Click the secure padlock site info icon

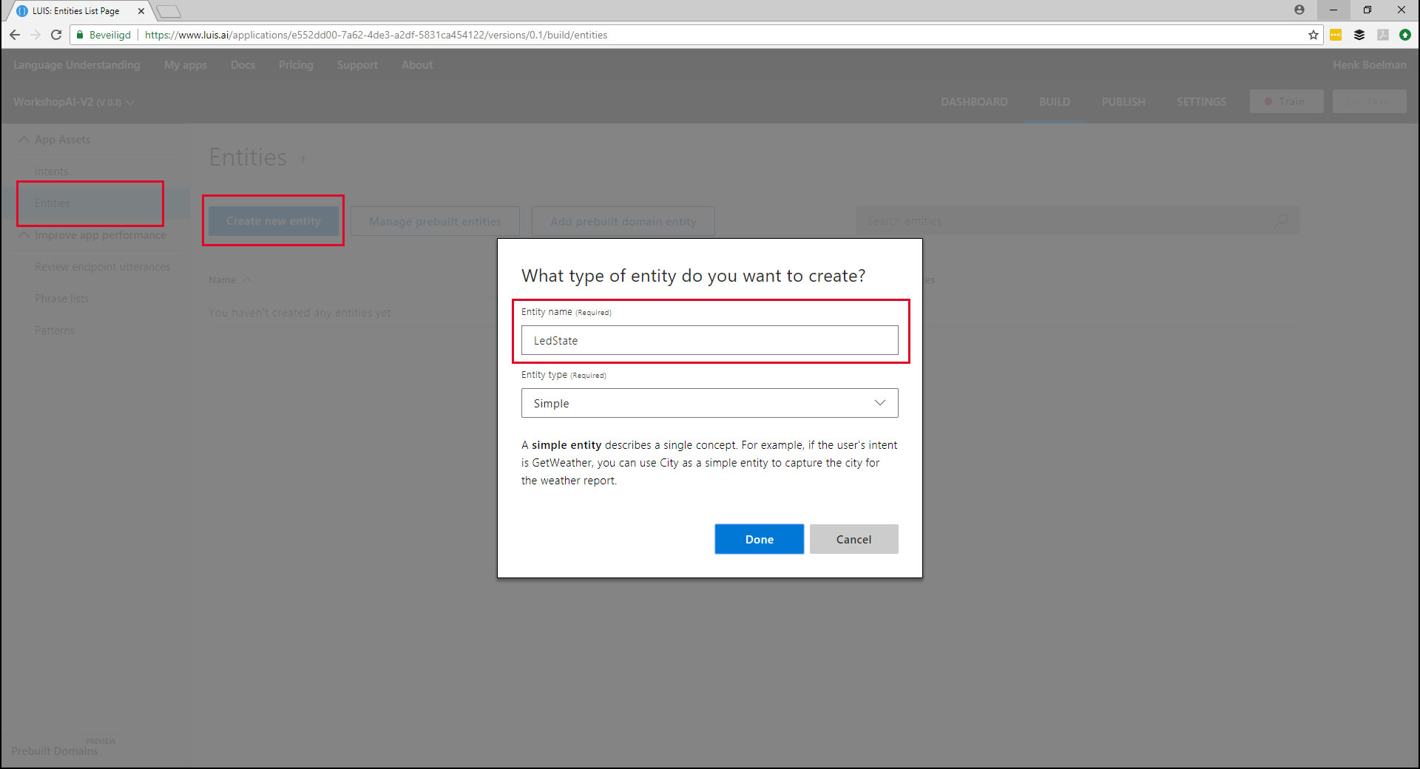coord(80,35)
